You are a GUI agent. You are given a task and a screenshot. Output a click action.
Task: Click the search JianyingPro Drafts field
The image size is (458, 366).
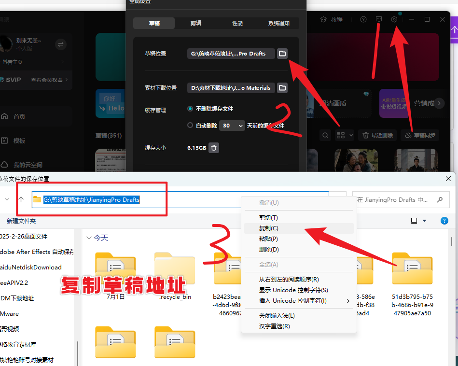coord(395,199)
